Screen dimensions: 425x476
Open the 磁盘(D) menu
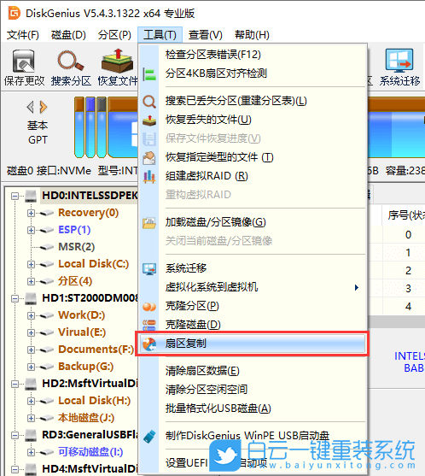[x=68, y=35]
